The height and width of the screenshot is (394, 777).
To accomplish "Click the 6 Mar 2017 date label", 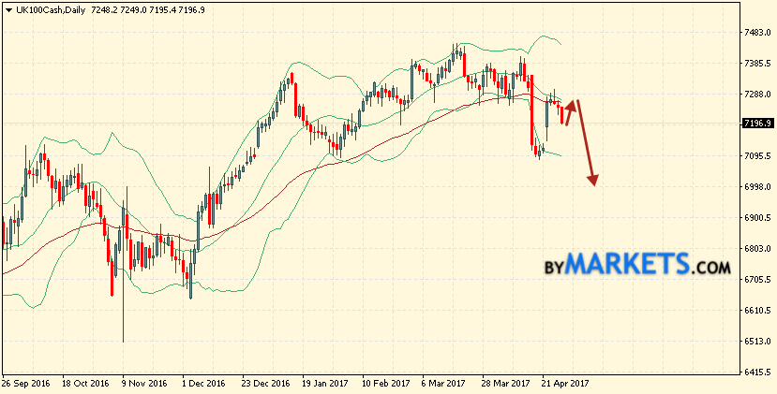I will (x=443, y=384).
